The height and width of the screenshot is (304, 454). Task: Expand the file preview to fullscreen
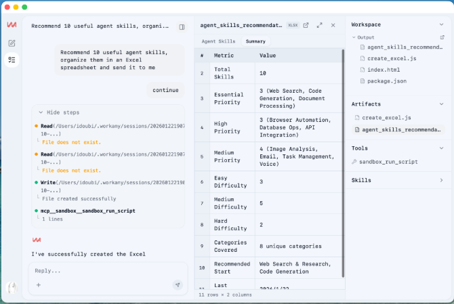[319, 25]
